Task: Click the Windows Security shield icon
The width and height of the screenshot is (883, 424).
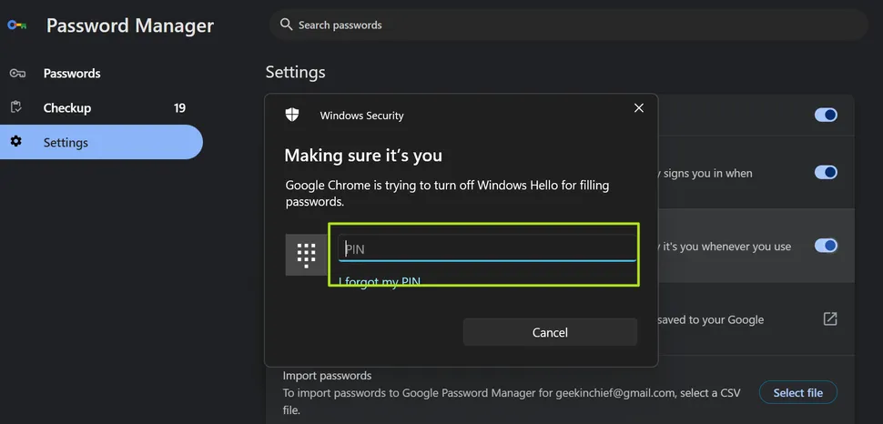Action: tap(292, 115)
